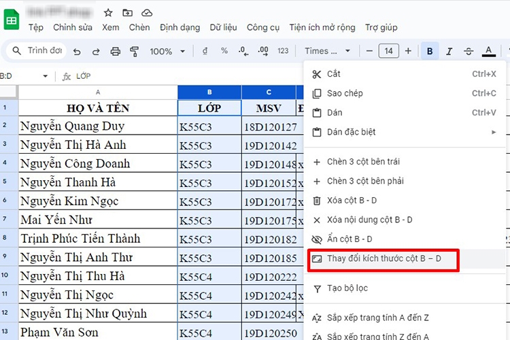Click the cell Phạm Văn Sơn

[98, 332]
